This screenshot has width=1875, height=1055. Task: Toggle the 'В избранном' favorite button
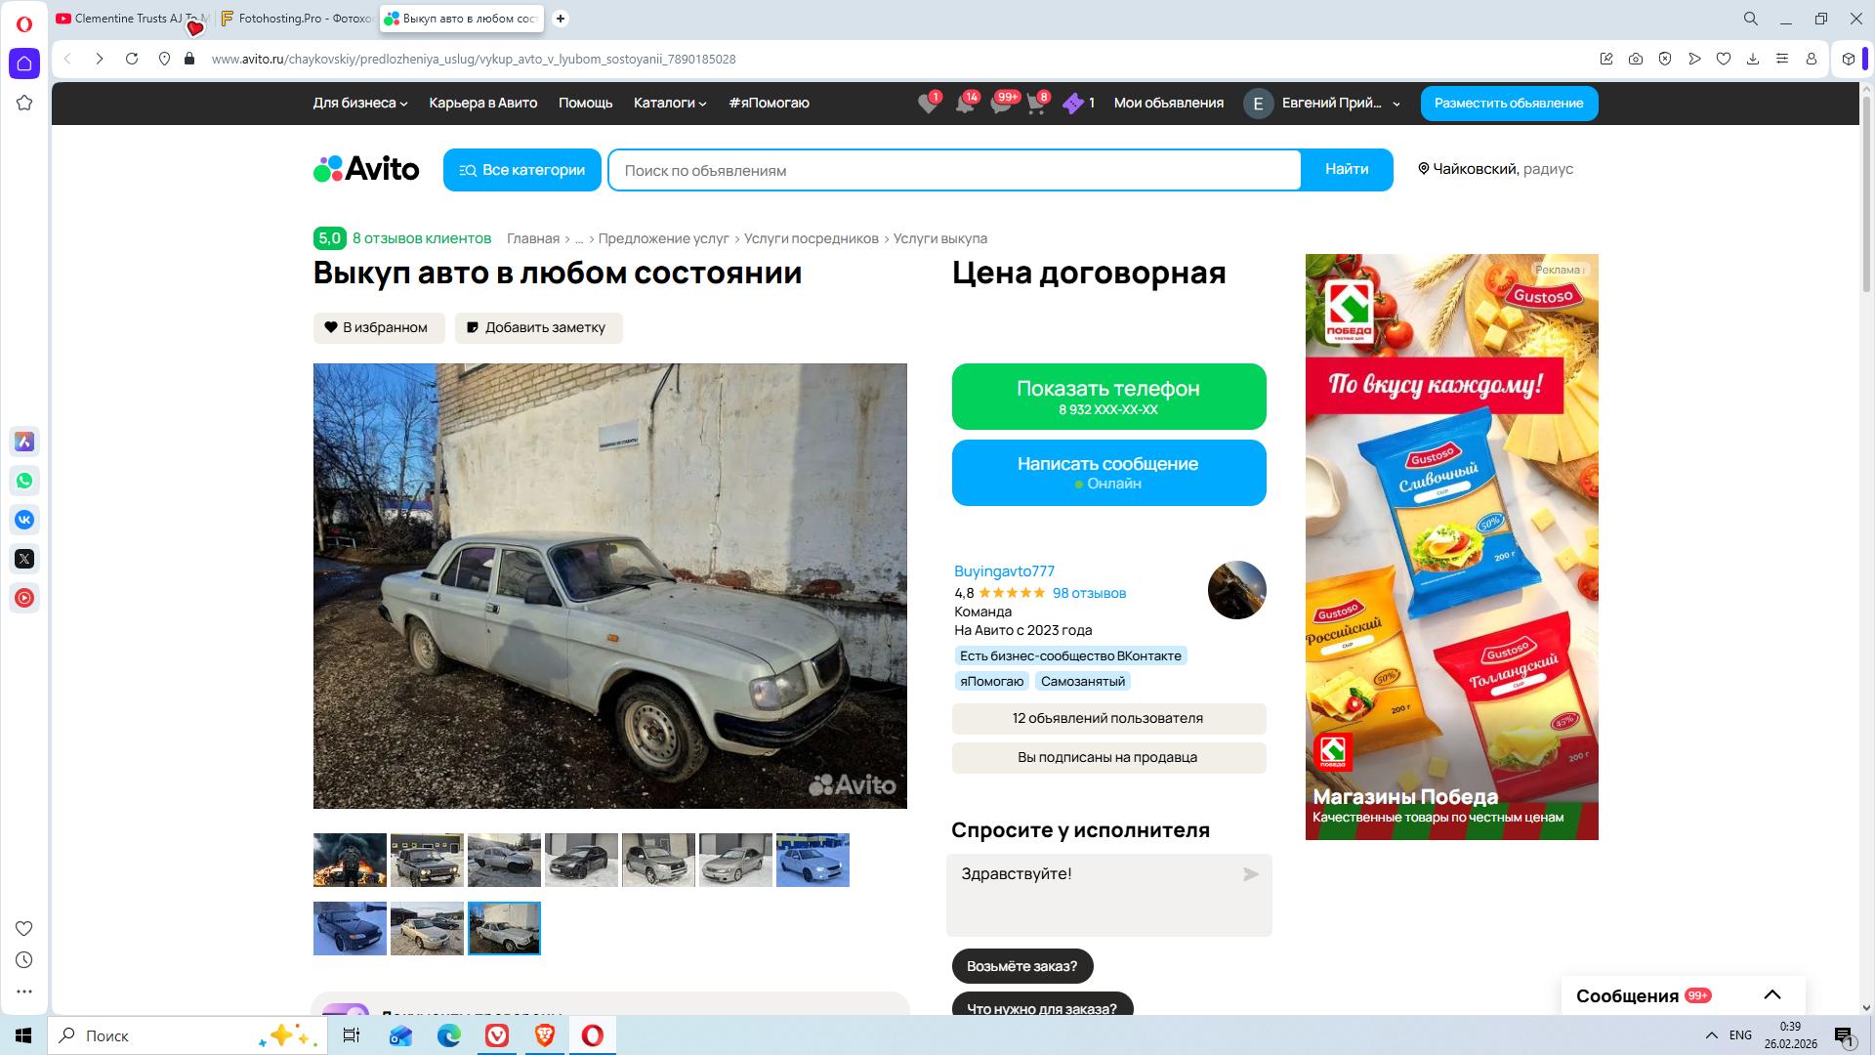click(x=378, y=327)
